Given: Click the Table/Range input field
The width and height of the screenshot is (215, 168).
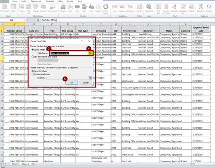Looking at the screenshot, I should pos(69,53).
